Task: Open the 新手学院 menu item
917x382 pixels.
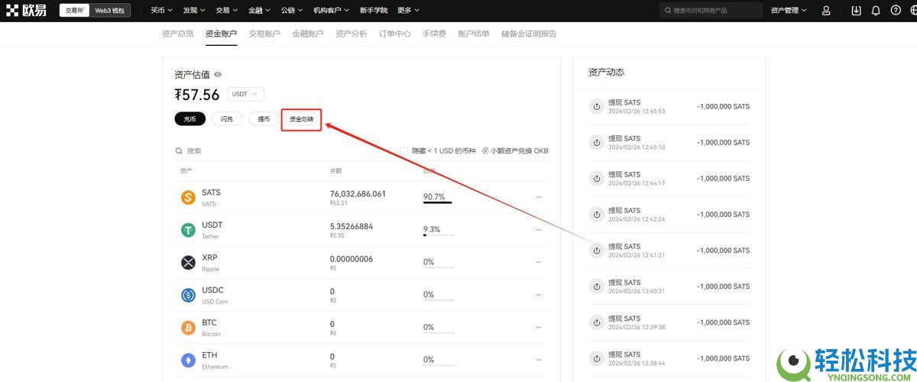Action: [x=374, y=11]
